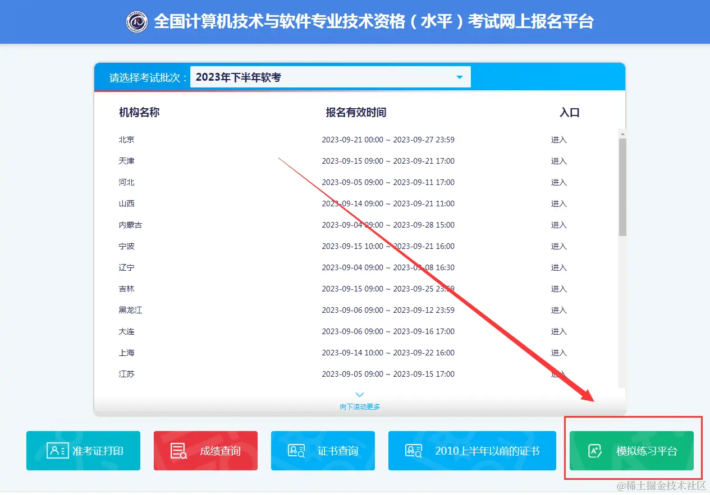Click 河北 registration time 2023-09-05 to 09-11
710x495 pixels.
point(388,182)
